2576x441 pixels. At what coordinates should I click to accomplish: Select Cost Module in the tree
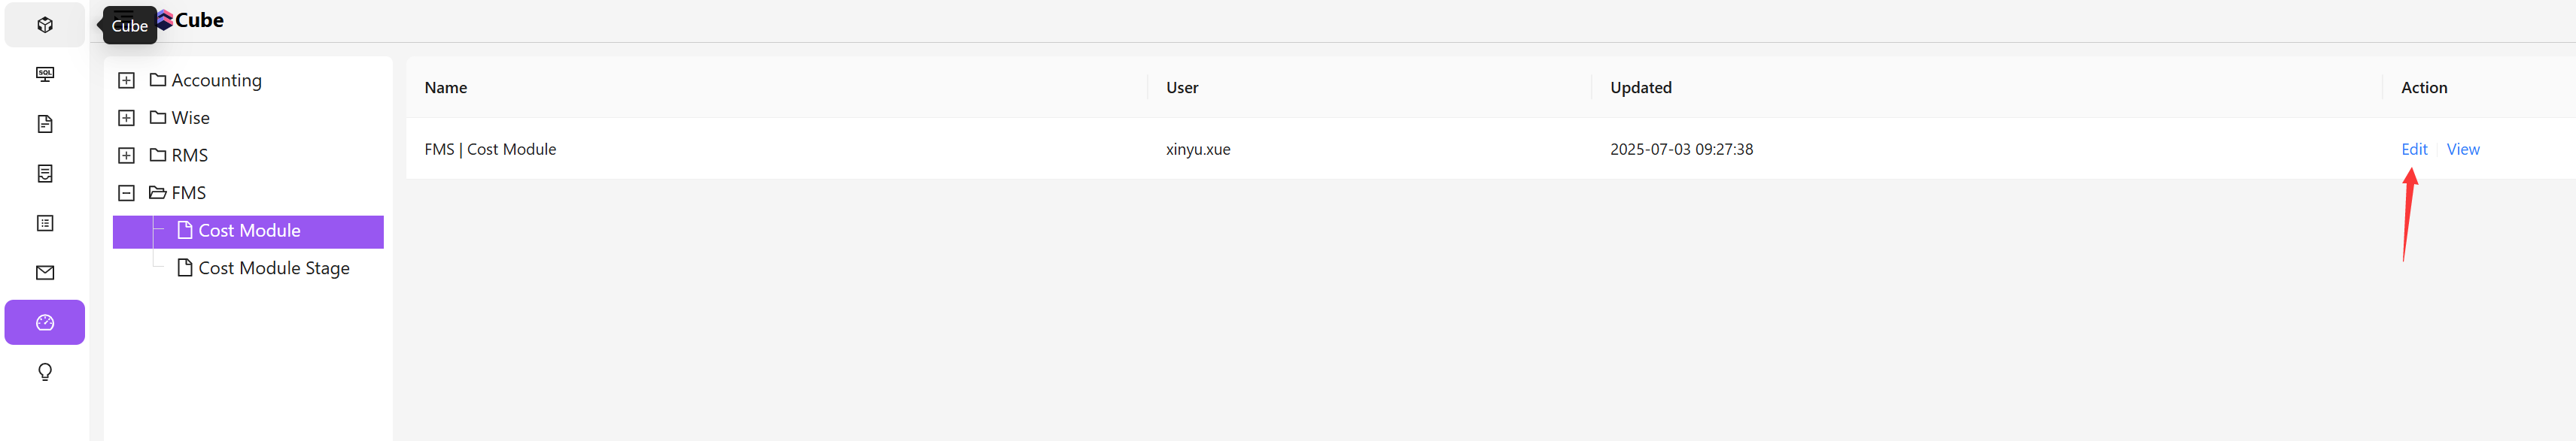click(x=249, y=231)
